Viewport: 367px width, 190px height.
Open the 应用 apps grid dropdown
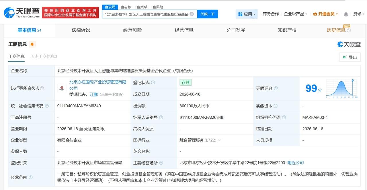click(x=247, y=14)
